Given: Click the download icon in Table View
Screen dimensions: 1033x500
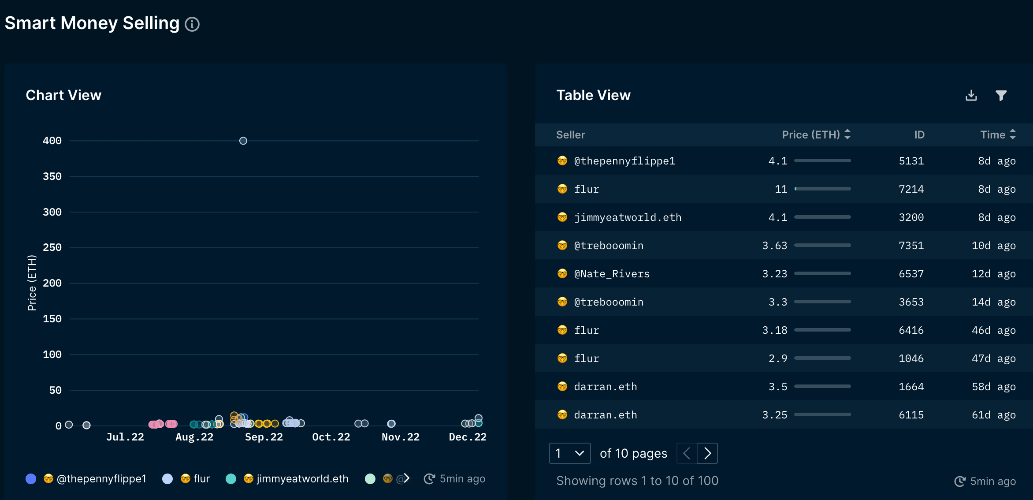Looking at the screenshot, I should coord(971,95).
